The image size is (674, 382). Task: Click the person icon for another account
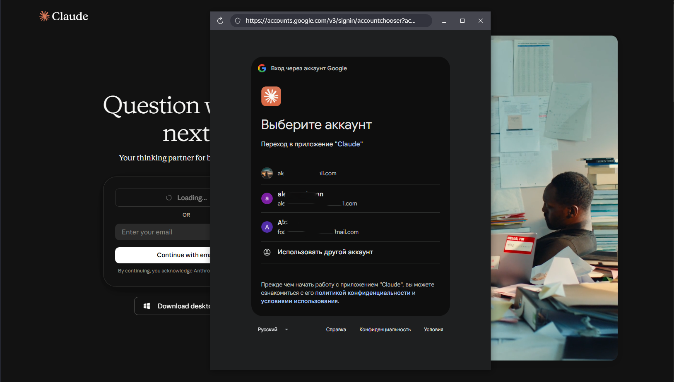(267, 252)
